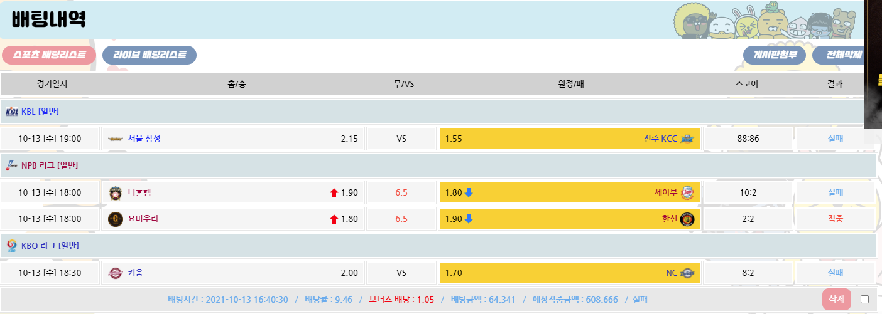Open the 라이브 배팅리스트 tab
Screen dimensions: 882x314
(x=150, y=55)
